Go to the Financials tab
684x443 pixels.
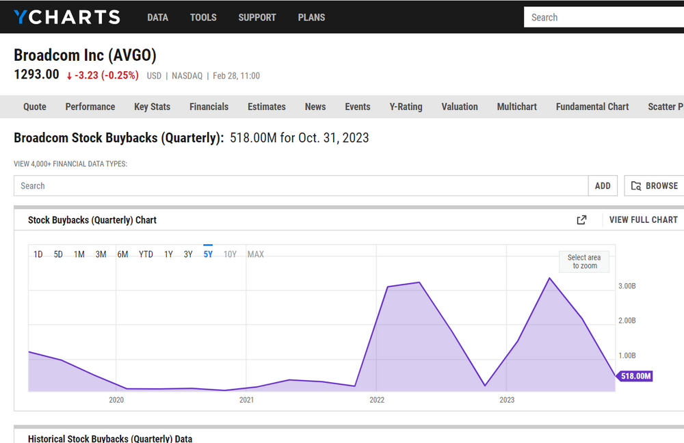coord(209,107)
